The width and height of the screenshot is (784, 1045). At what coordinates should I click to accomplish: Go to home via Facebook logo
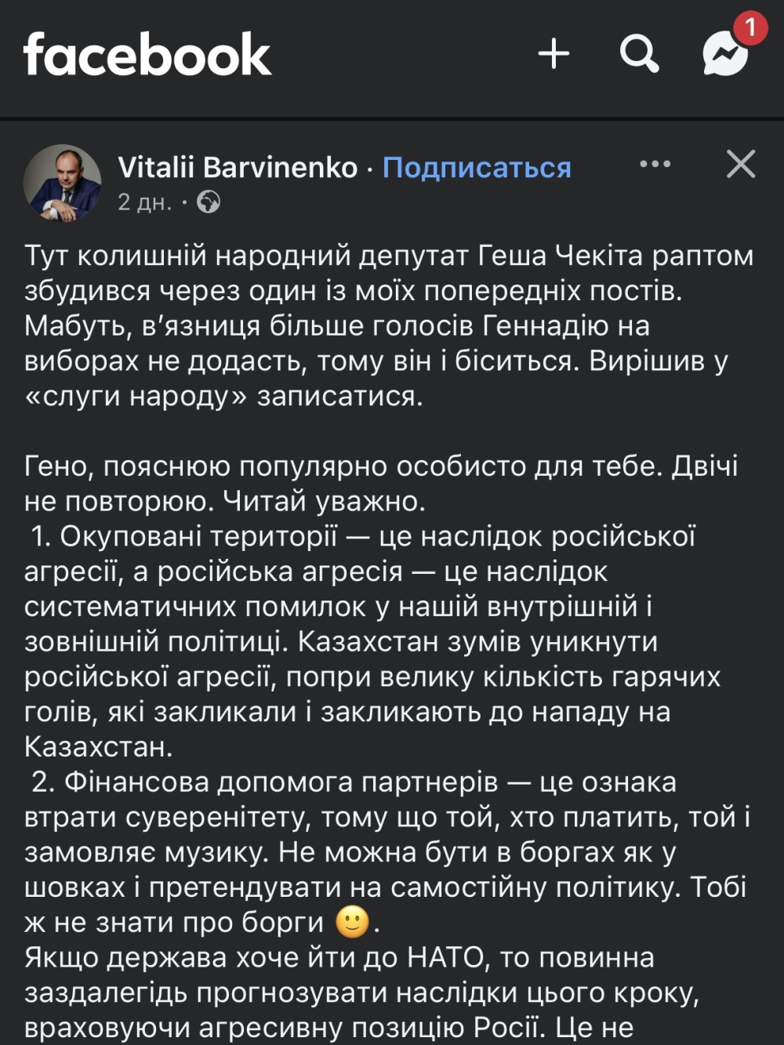point(147,54)
